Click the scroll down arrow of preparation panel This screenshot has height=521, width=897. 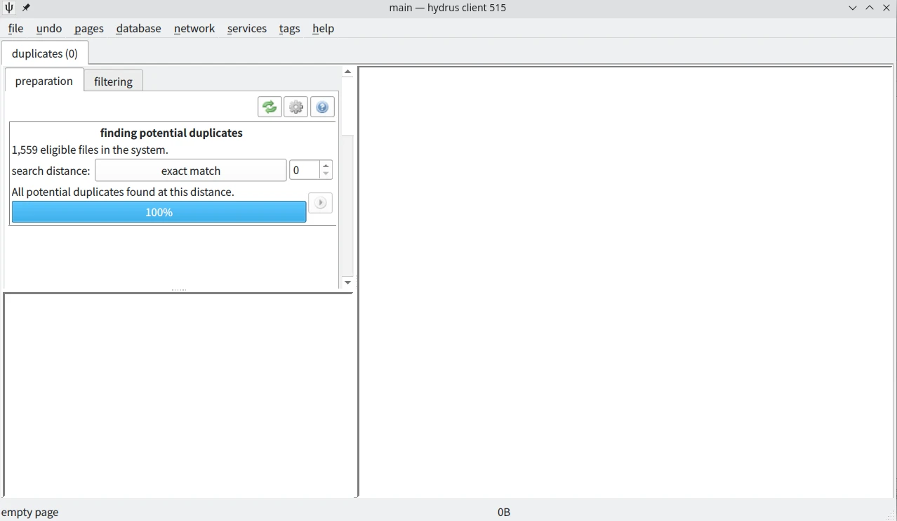click(347, 282)
